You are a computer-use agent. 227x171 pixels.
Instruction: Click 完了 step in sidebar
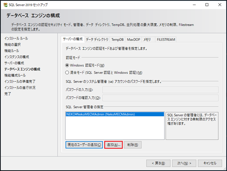tap(7, 94)
